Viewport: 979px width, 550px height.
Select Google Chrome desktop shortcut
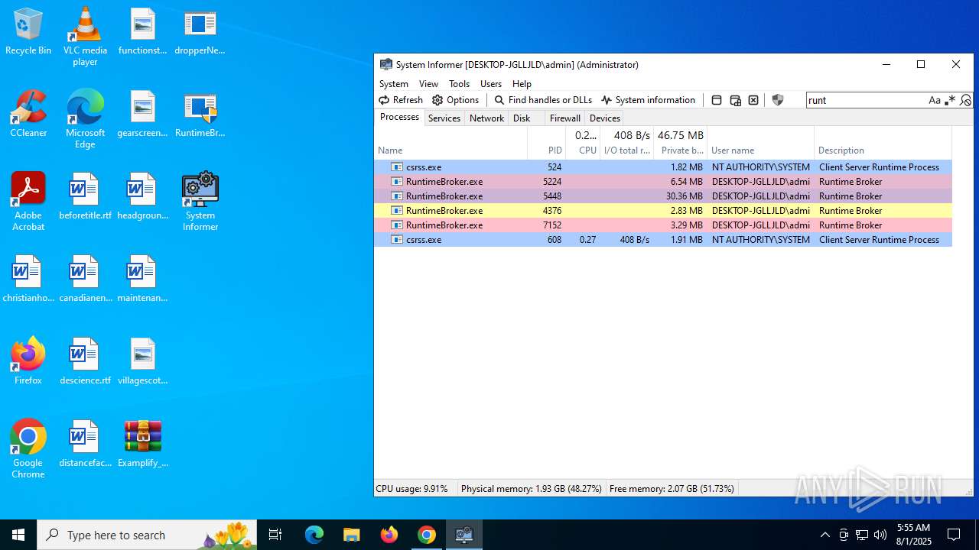pyautogui.click(x=28, y=449)
